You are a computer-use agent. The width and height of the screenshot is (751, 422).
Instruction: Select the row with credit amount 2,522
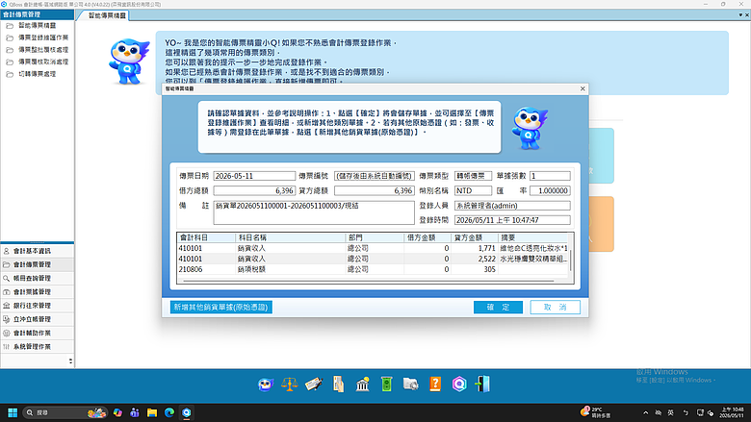pyautogui.click(x=373, y=259)
